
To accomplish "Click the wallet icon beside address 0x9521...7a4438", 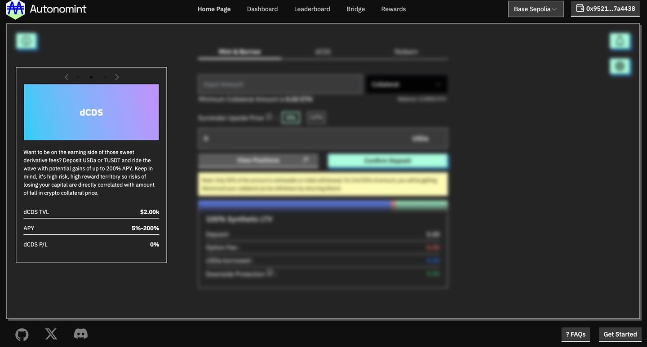I will [x=580, y=8].
